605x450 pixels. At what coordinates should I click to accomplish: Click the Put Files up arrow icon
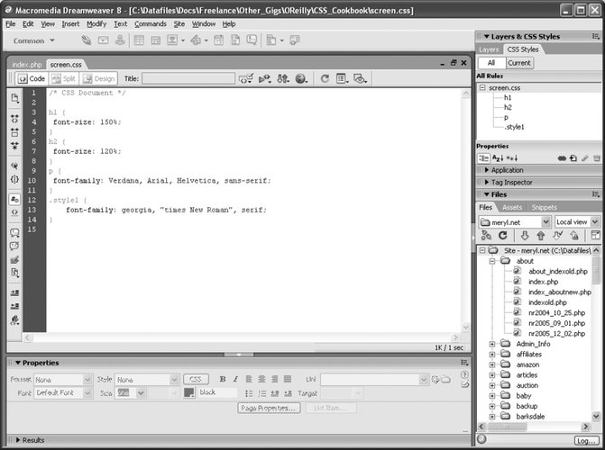click(x=541, y=236)
